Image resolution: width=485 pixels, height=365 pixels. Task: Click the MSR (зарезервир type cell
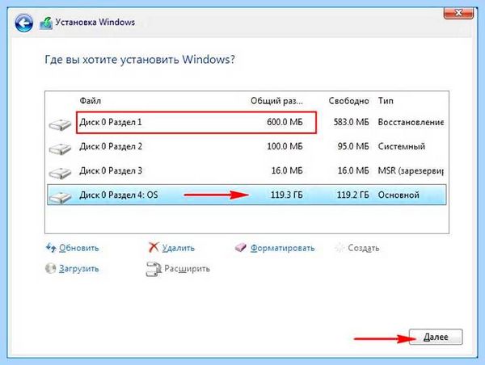tap(411, 171)
